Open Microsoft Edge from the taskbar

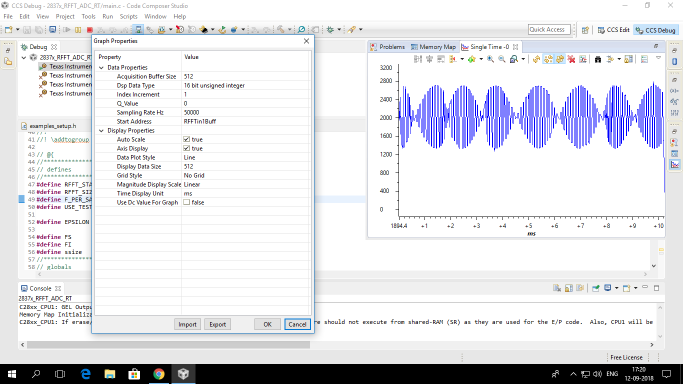tap(85, 373)
